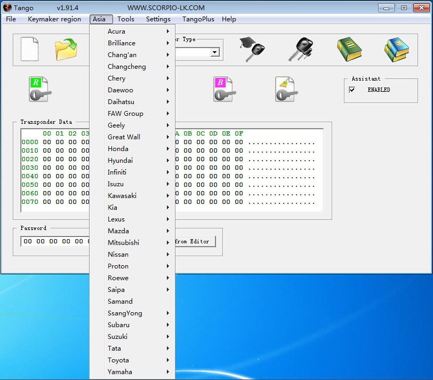Open the single green book icon
433x380 pixels.
349,49
